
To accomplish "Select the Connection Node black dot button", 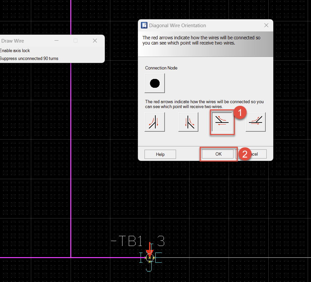I will pos(155,83).
